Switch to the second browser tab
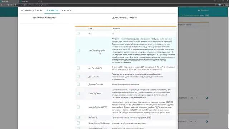Image resolution: width=229 pixels, height=129 pixels. (29, 1)
